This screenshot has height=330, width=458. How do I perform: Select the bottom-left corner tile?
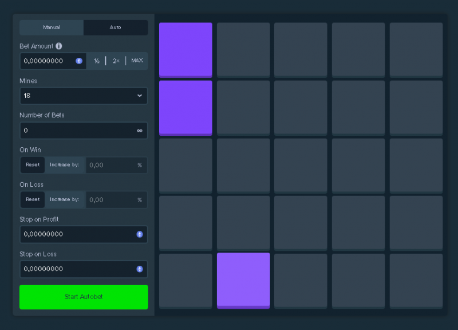point(185,281)
